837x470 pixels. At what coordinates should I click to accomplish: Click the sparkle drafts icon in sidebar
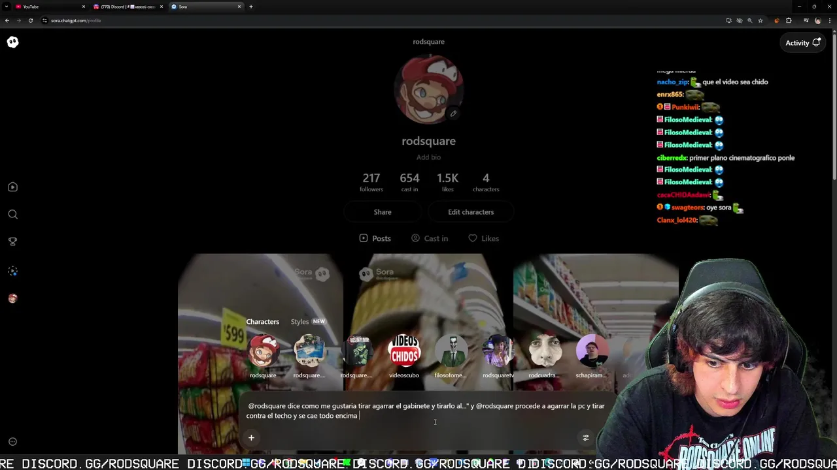coord(12,271)
